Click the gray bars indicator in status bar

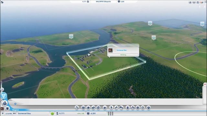click(111, 113)
